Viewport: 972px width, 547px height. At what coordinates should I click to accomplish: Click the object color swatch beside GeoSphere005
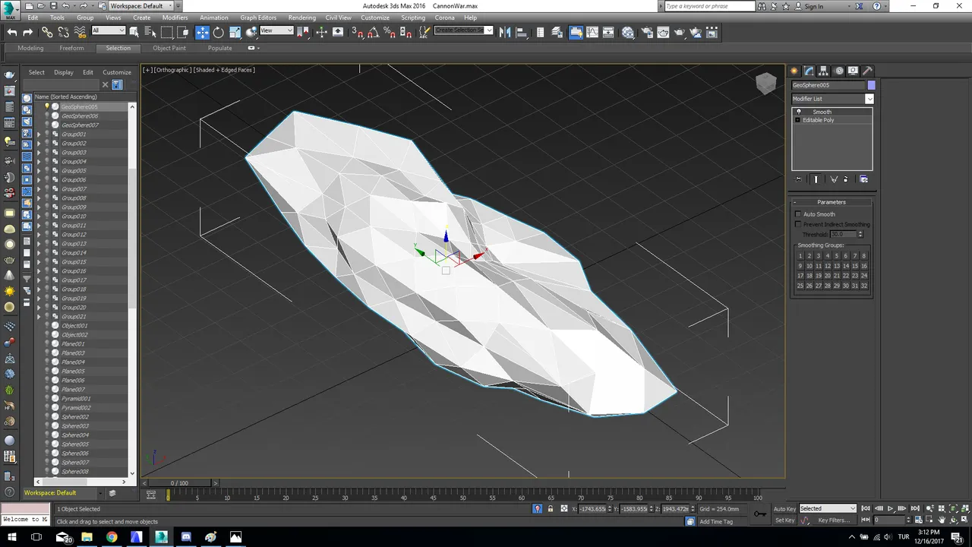click(871, 85)
